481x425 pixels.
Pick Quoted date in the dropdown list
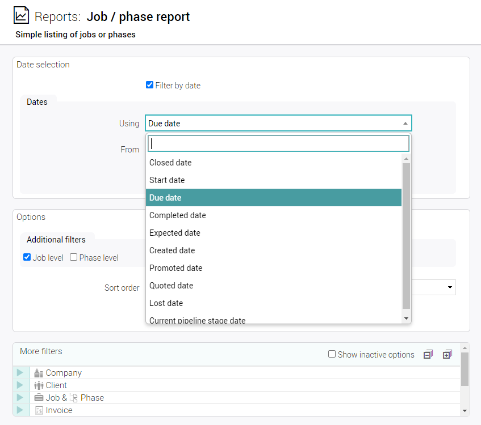point(171,286)
